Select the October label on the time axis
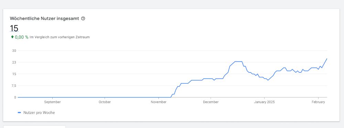The image size is (344, 128). pyautogui.click(x=105, y=102)
